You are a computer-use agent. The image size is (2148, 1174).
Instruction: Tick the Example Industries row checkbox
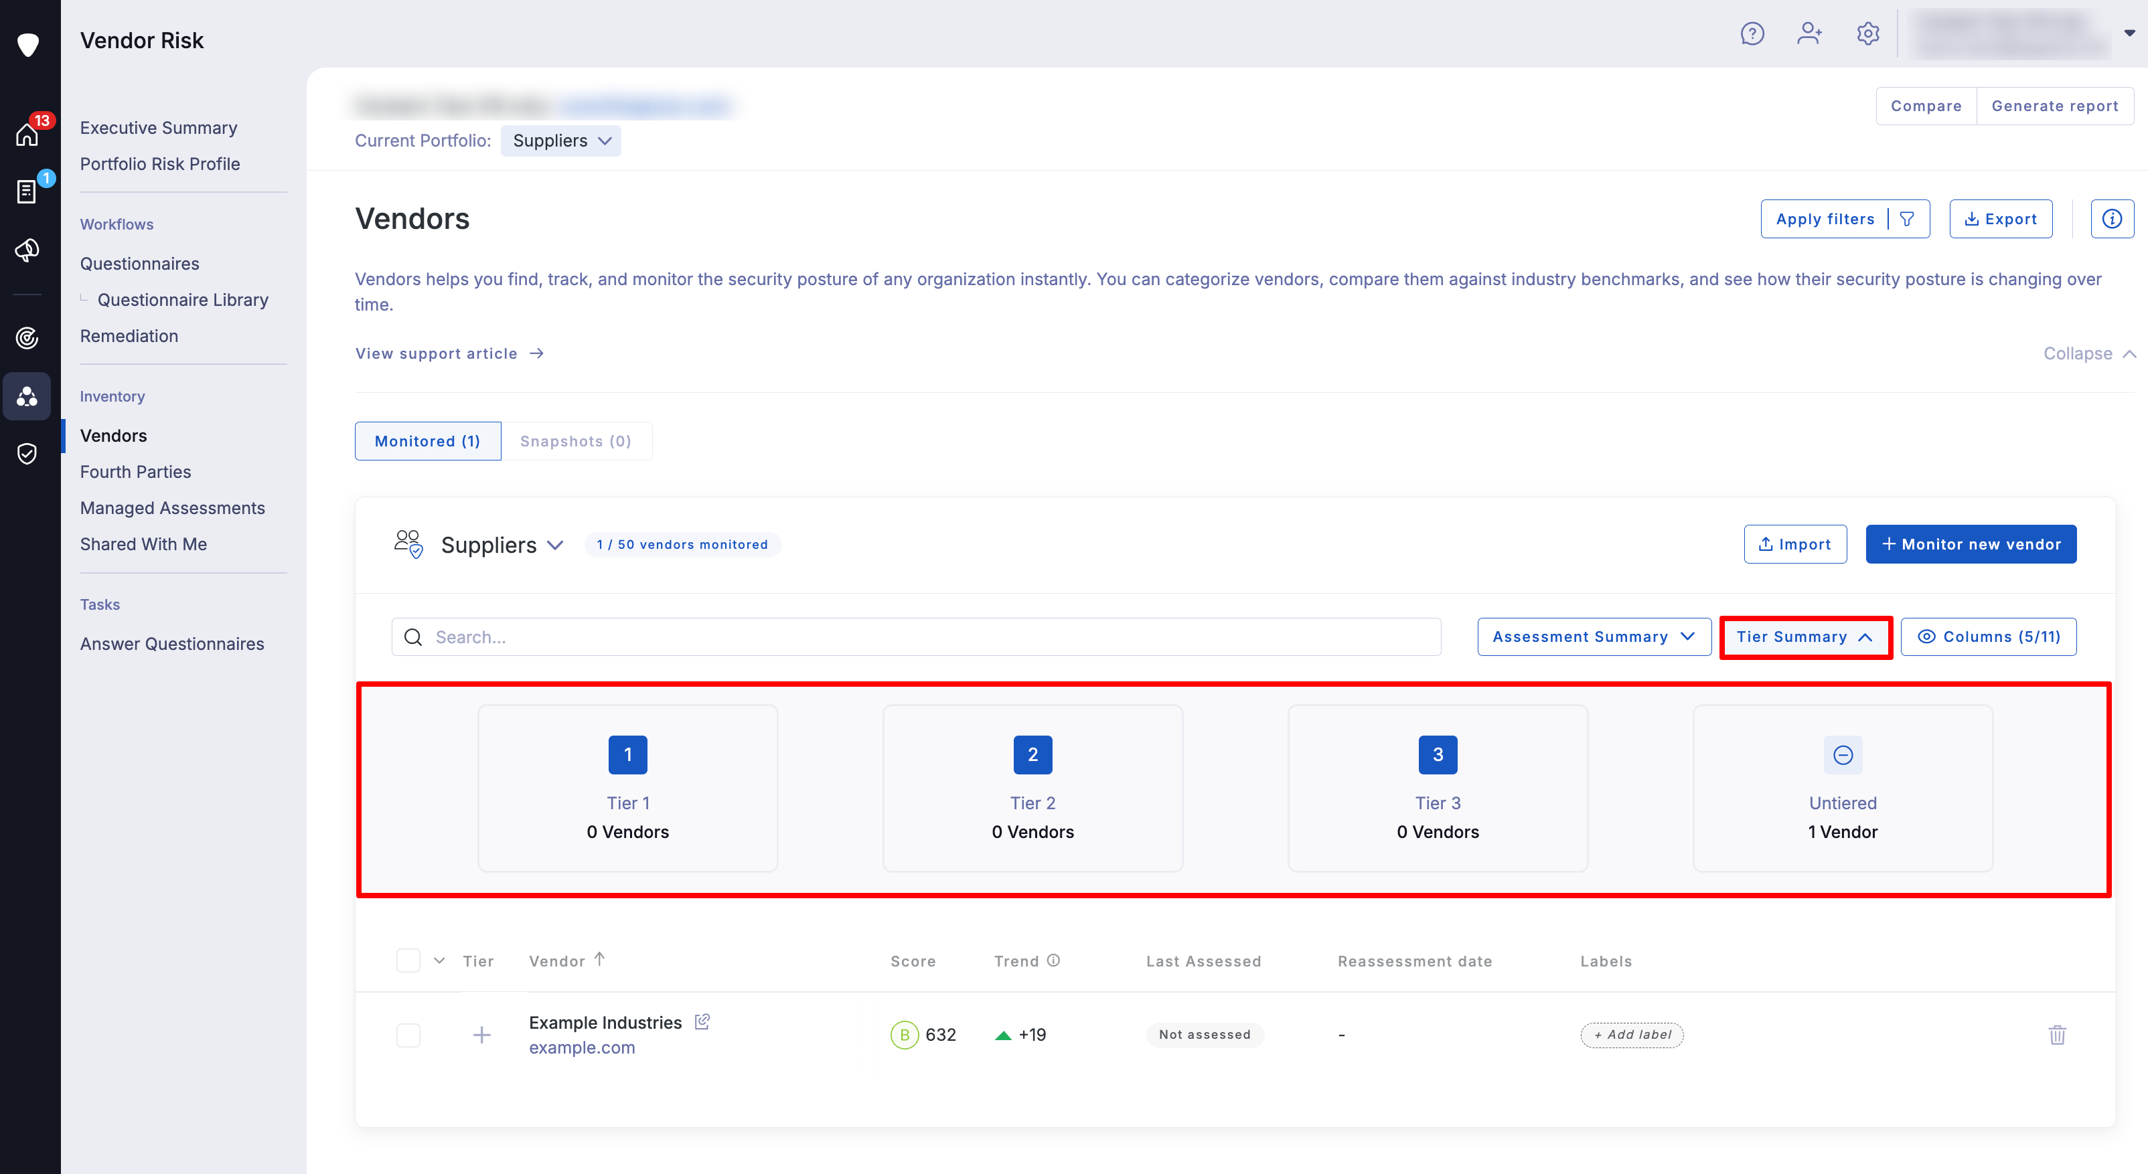408,1035
